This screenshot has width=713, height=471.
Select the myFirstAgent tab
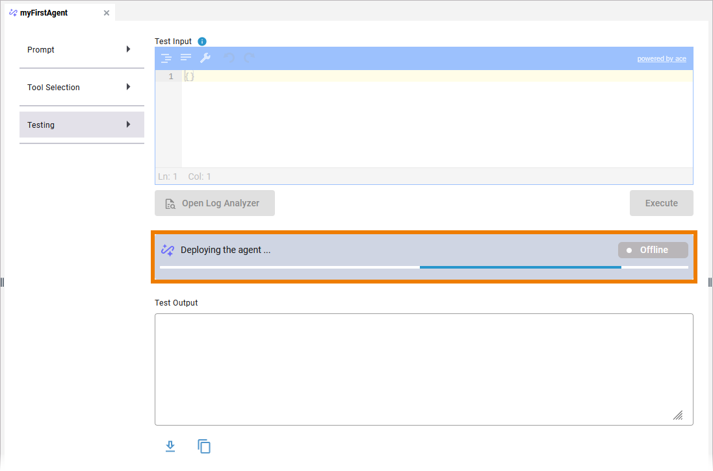(44, 13)
